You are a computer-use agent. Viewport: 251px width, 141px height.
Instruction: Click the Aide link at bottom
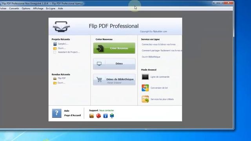coord(67,111)
